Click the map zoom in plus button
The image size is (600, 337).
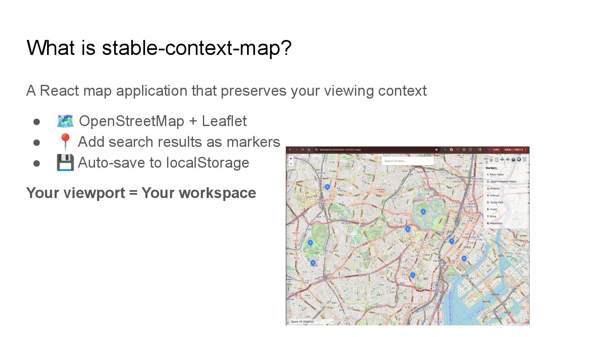291,159
